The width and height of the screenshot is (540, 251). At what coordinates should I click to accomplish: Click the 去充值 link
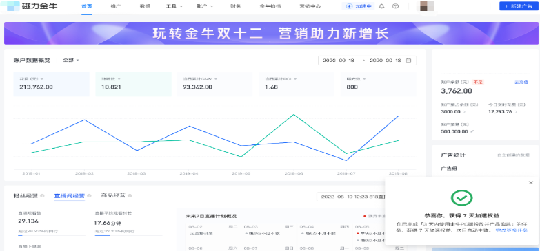521,83
